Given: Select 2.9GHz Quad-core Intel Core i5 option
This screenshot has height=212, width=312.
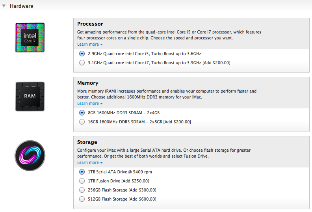Looking at the screenshot, I should [x=82, y=54].
